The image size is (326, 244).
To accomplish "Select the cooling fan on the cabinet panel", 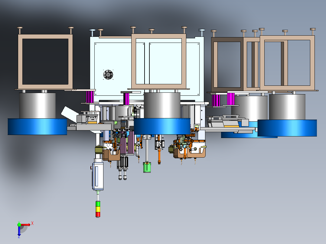I will tap(108, 75).
